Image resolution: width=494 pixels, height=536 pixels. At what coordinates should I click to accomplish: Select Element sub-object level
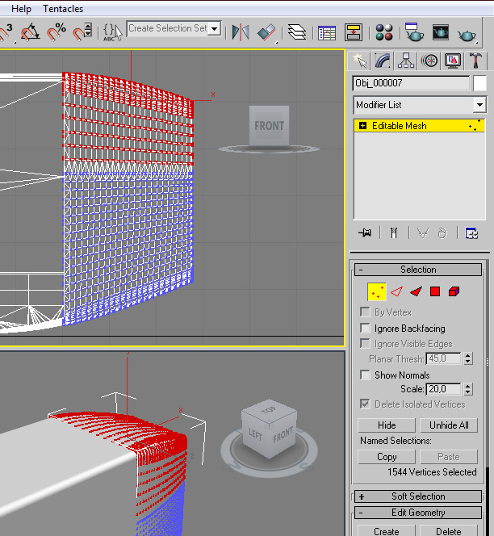[x=454, y=291]
